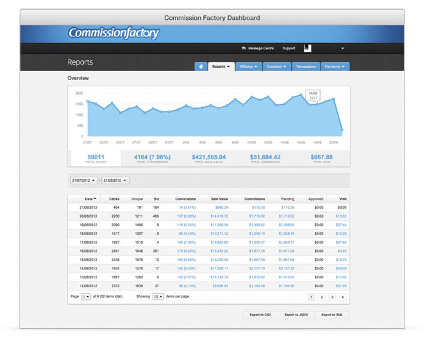427x343 pixels.
Task: Click Export to JSON button
Action: pos(296,315)
